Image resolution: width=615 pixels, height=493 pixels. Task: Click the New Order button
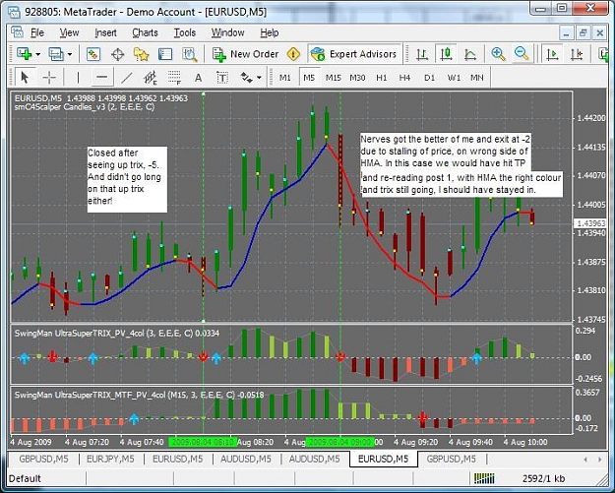click(246, 54)
